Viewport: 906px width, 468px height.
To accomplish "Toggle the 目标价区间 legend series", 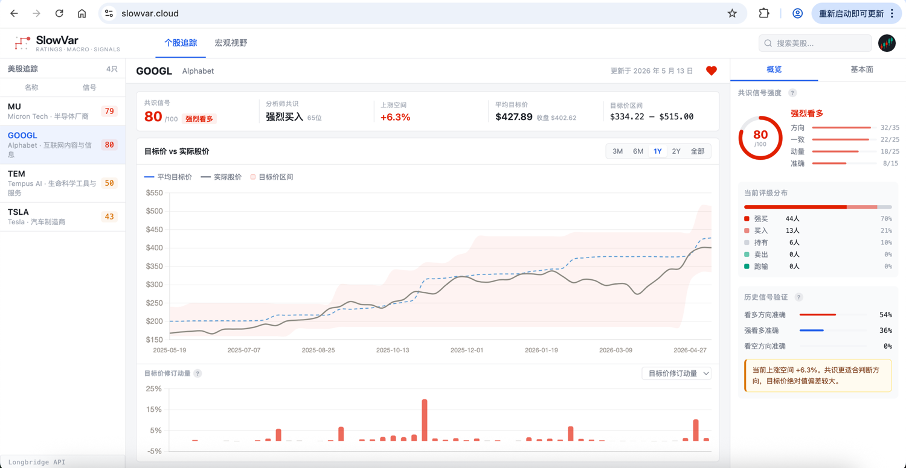I will pyautogui.click(x=272, y=177).
